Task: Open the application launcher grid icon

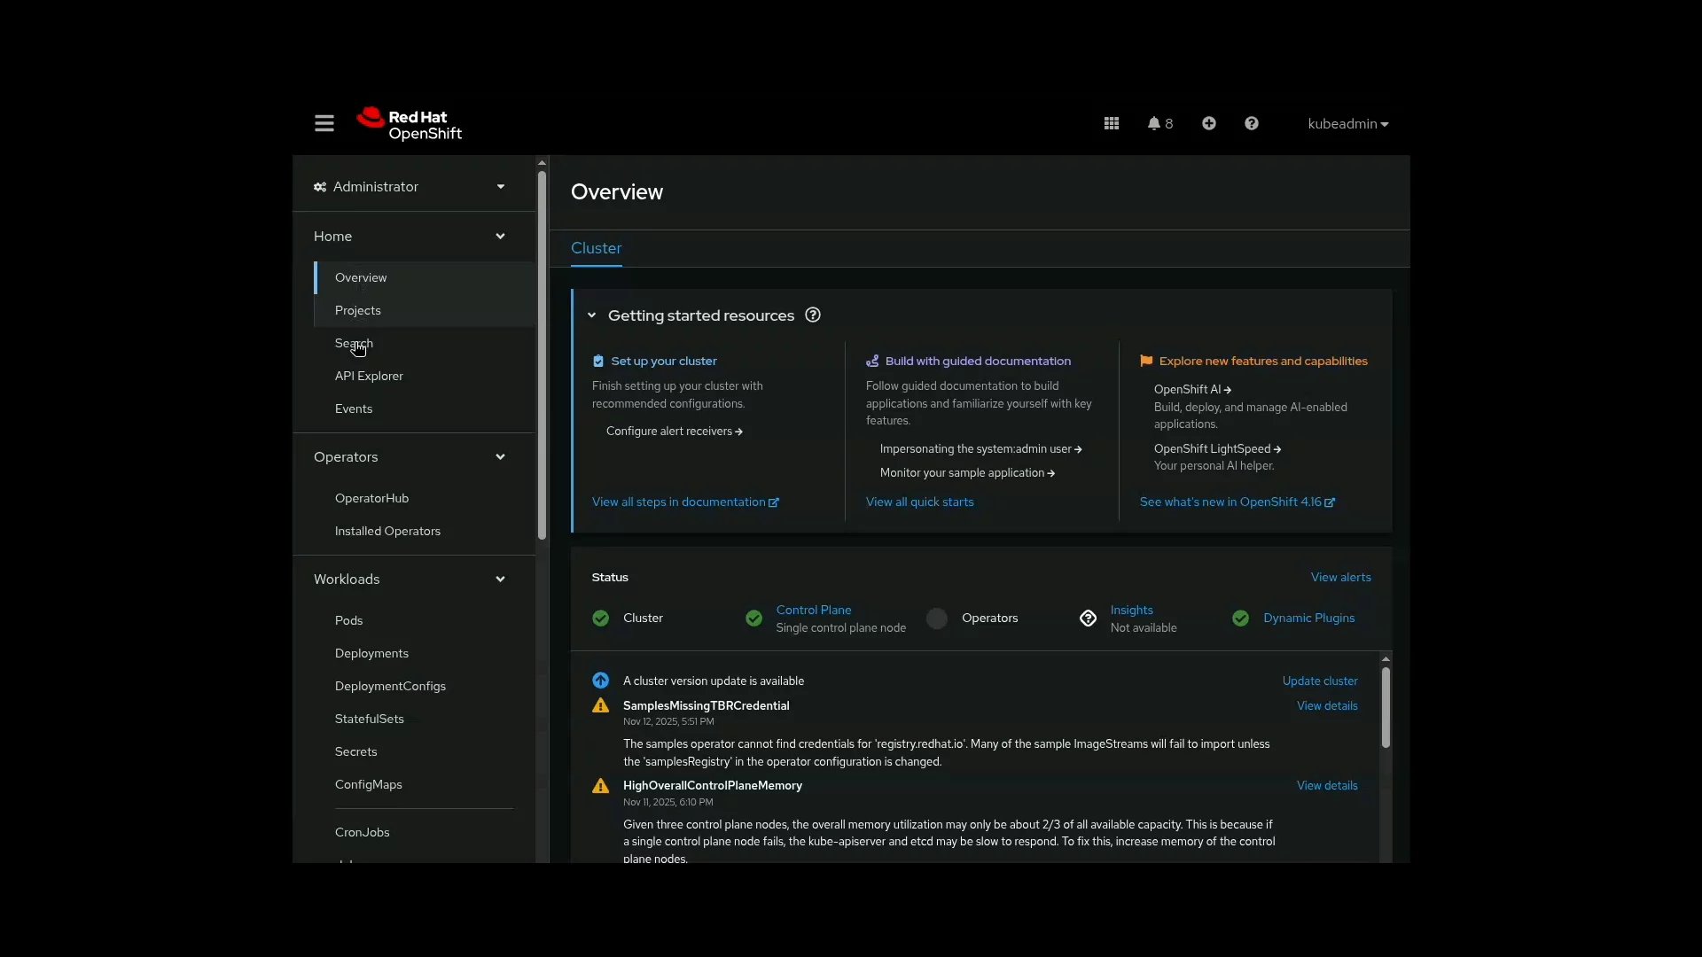Action: pos(1111,123)
